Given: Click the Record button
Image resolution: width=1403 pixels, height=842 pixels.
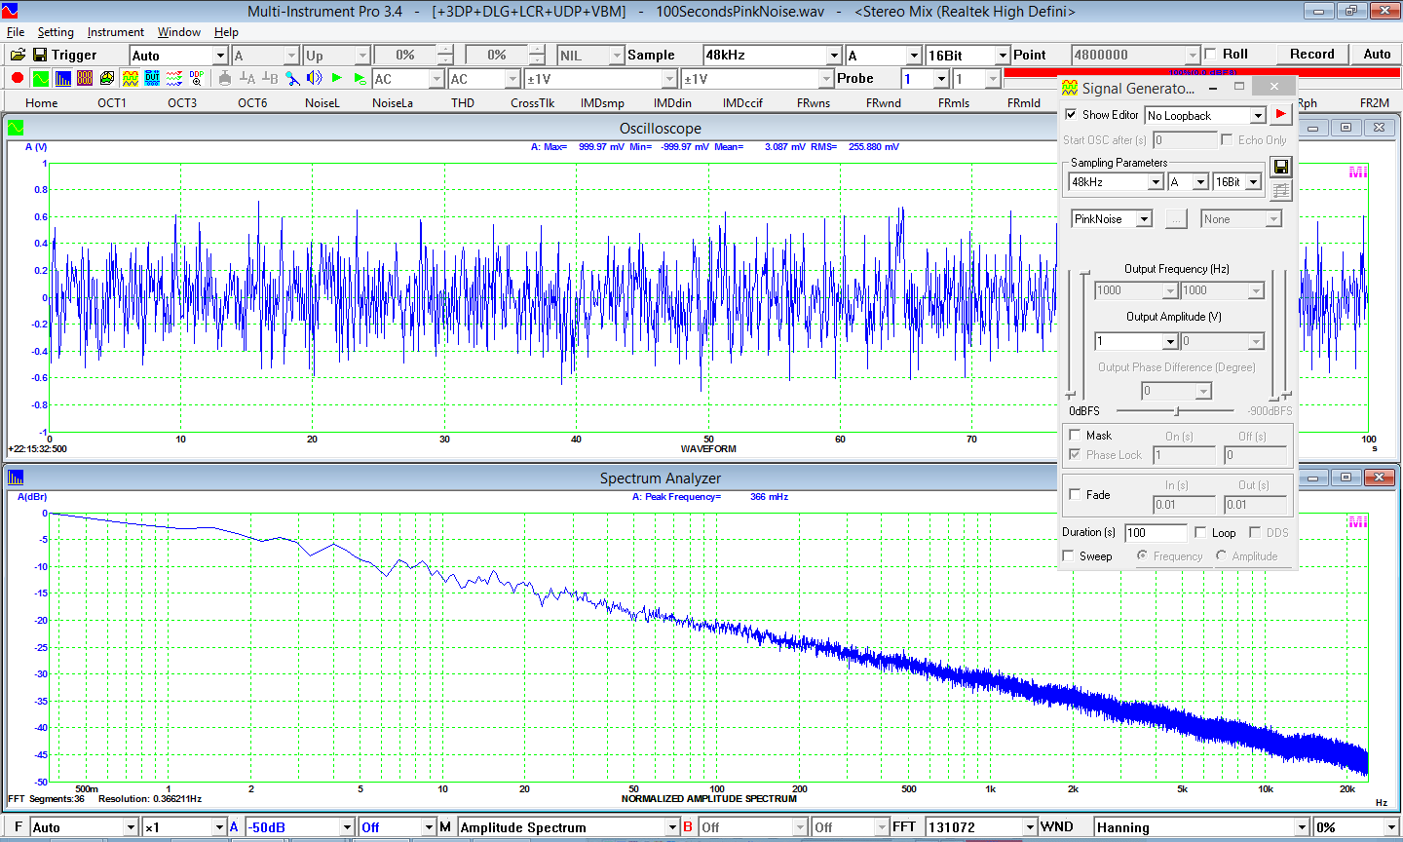Looking at the screenshot, I should point(1311,55).
